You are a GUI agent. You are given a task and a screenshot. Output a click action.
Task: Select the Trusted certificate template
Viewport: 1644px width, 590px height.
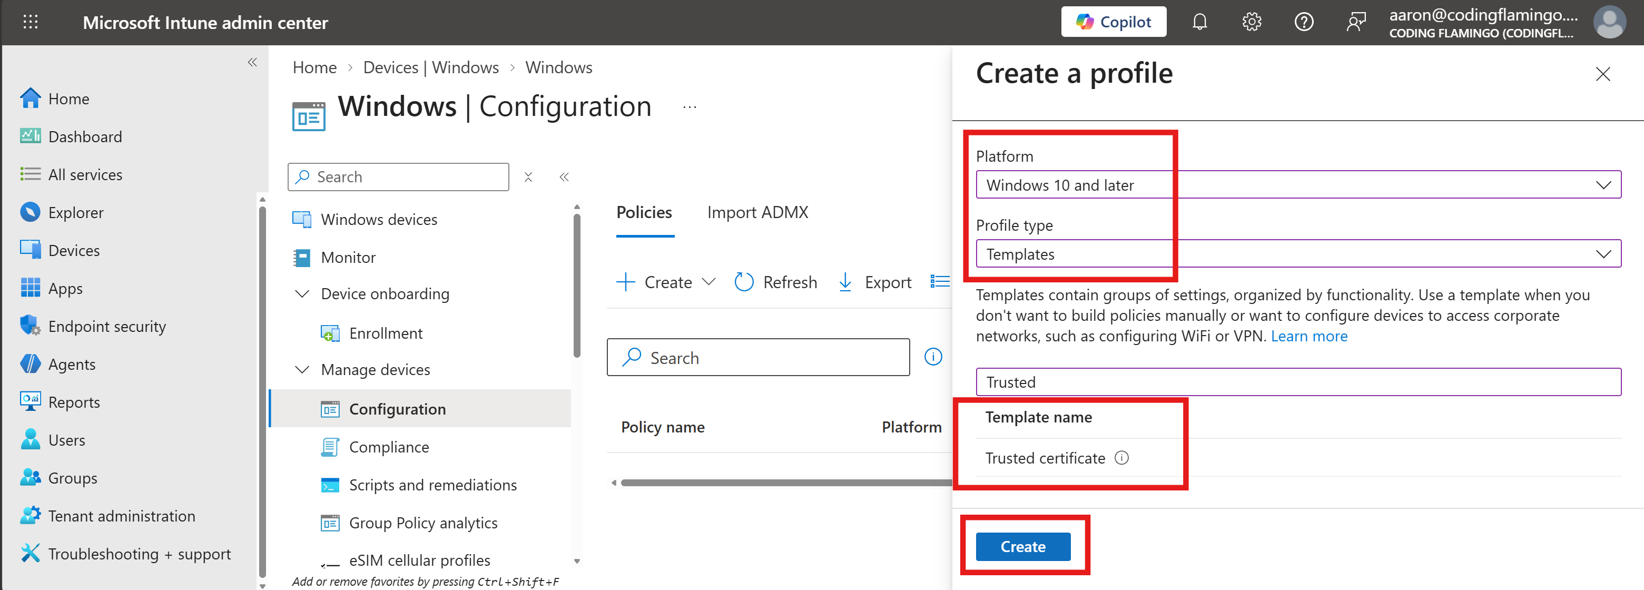[1045, 458]
